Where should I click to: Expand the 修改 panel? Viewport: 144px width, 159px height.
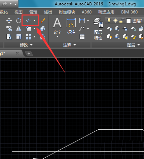26,45
